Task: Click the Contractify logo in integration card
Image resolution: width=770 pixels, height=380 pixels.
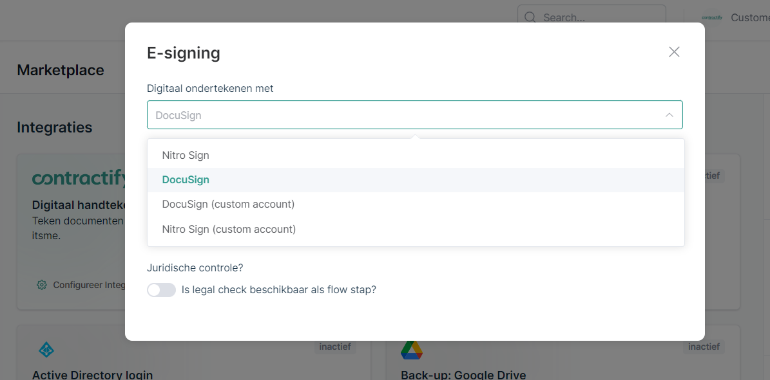Action: [78, 178]
